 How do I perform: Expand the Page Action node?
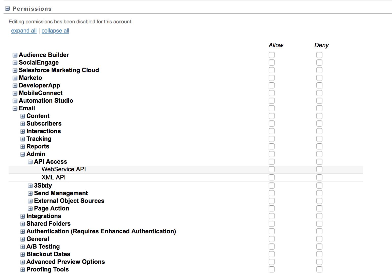tap(30, 209)
